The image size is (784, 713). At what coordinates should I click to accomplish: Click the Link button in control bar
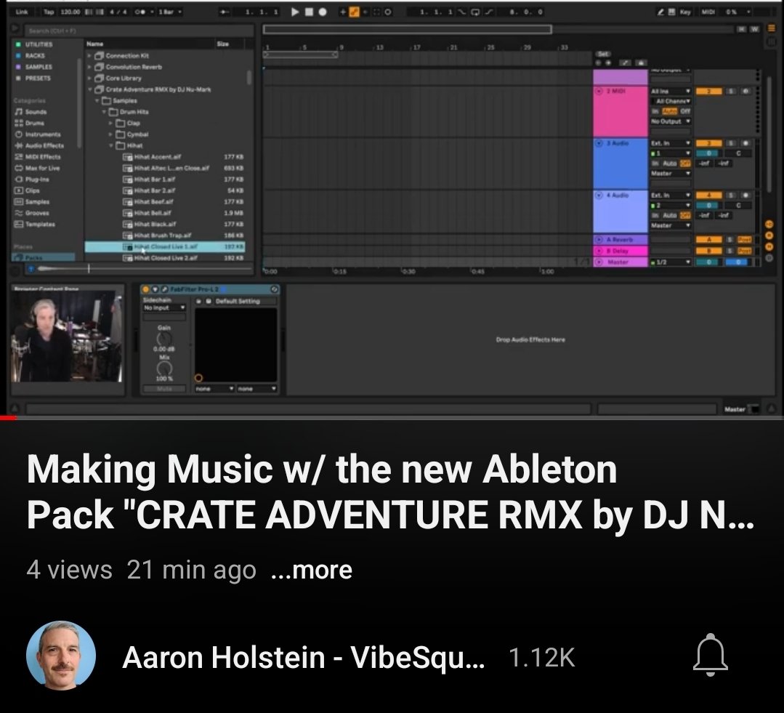(22, 12)
